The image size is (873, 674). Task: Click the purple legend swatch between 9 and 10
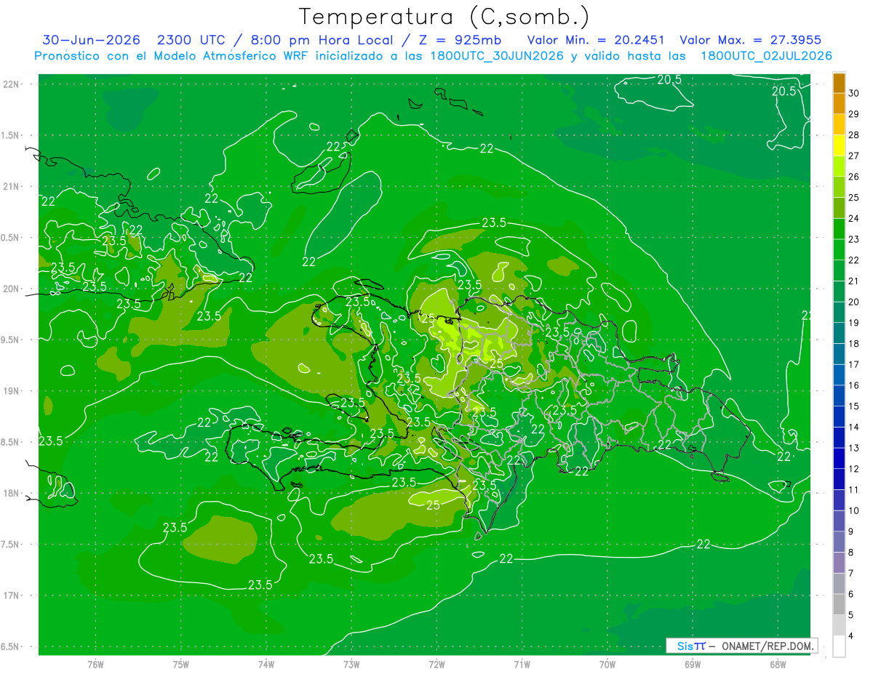tap(839, 521)
